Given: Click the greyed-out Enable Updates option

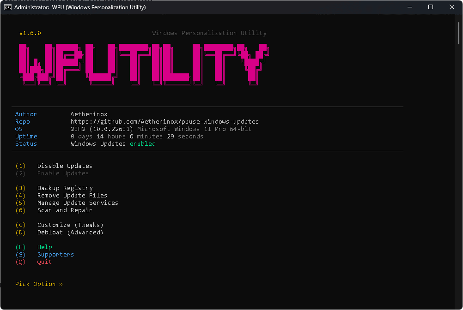Looking at the screenshot, I should 63,173.
